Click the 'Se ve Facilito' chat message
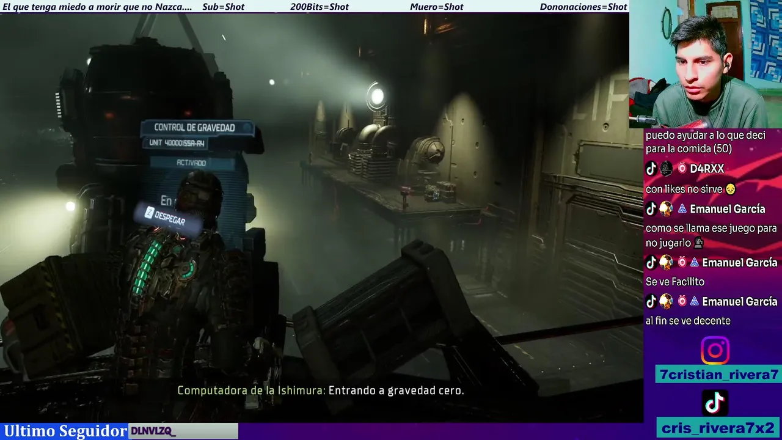Image resolution: width=782 pixels, height=440 pixels. point(675,282)
